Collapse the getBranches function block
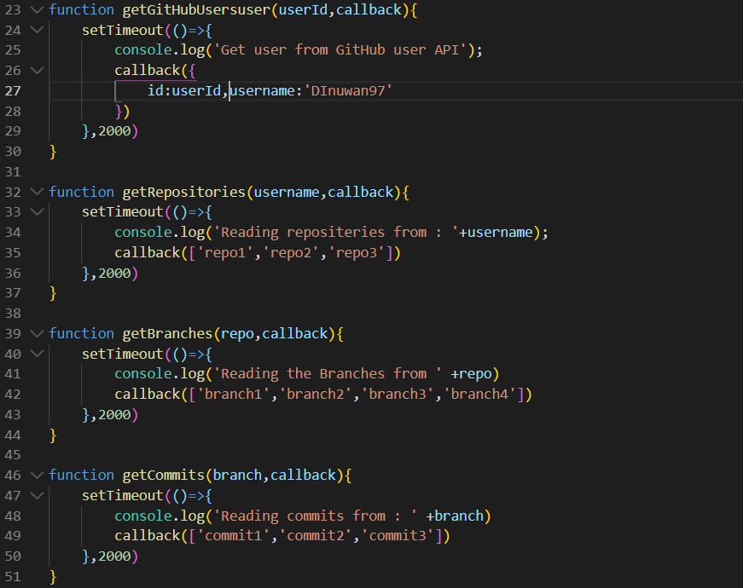This screenshot has width=743, height=588. (x=36, y=332)
